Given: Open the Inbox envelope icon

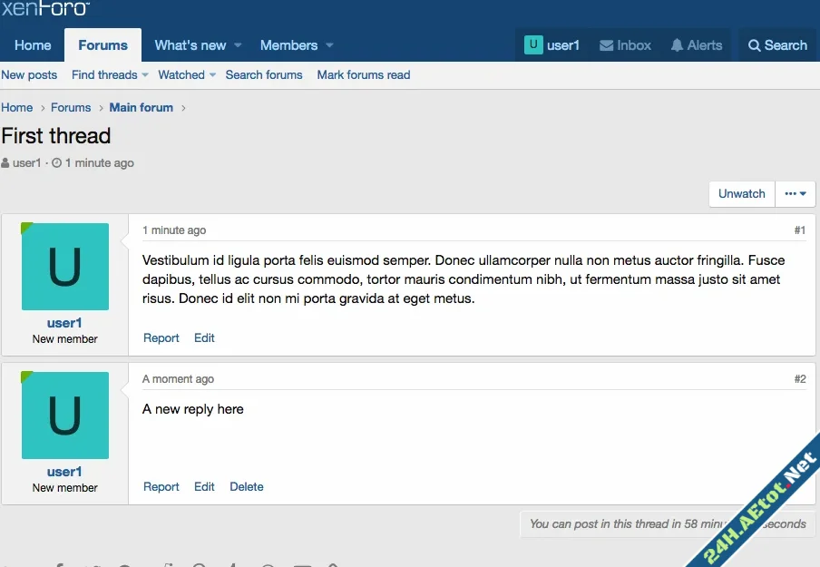Looking at the screenshot, I should pos(607,45).
